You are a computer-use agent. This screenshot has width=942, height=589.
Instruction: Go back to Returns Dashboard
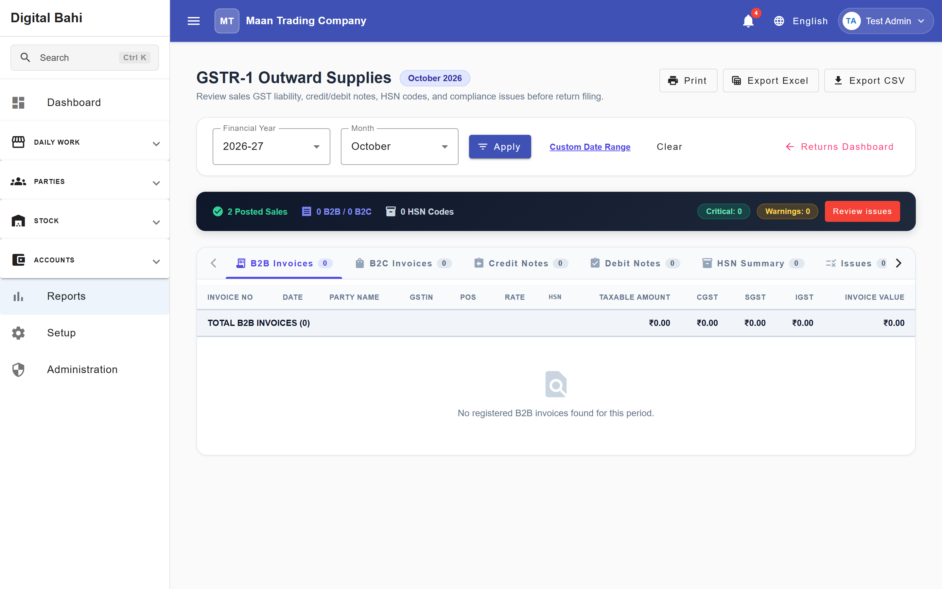click(839, 147)
